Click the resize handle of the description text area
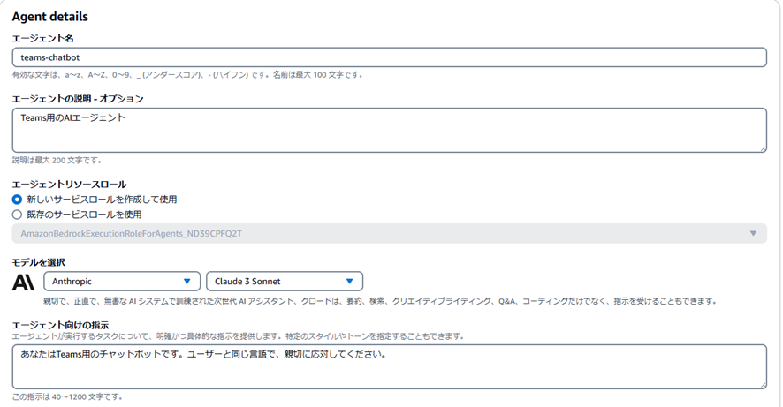The height and width of the screenshot is (407, 783). (x=763, y=148)
